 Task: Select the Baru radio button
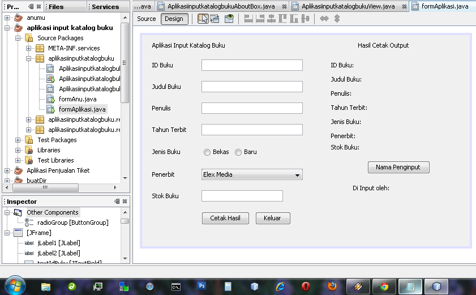(x=238, y=152)
